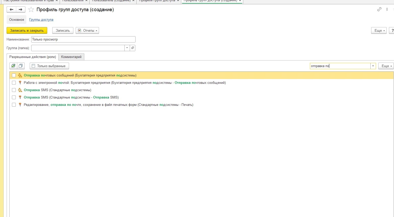This screenshot has height=217, width=394.
Task: Click the key icon beside Редактирование, отправка по почте
Action: coord(20,105)
